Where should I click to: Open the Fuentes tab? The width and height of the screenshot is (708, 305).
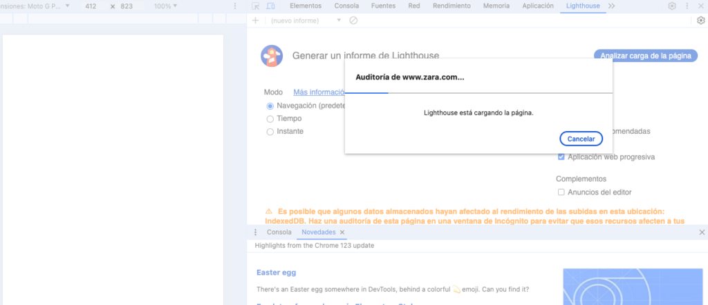tap(383, 6)
